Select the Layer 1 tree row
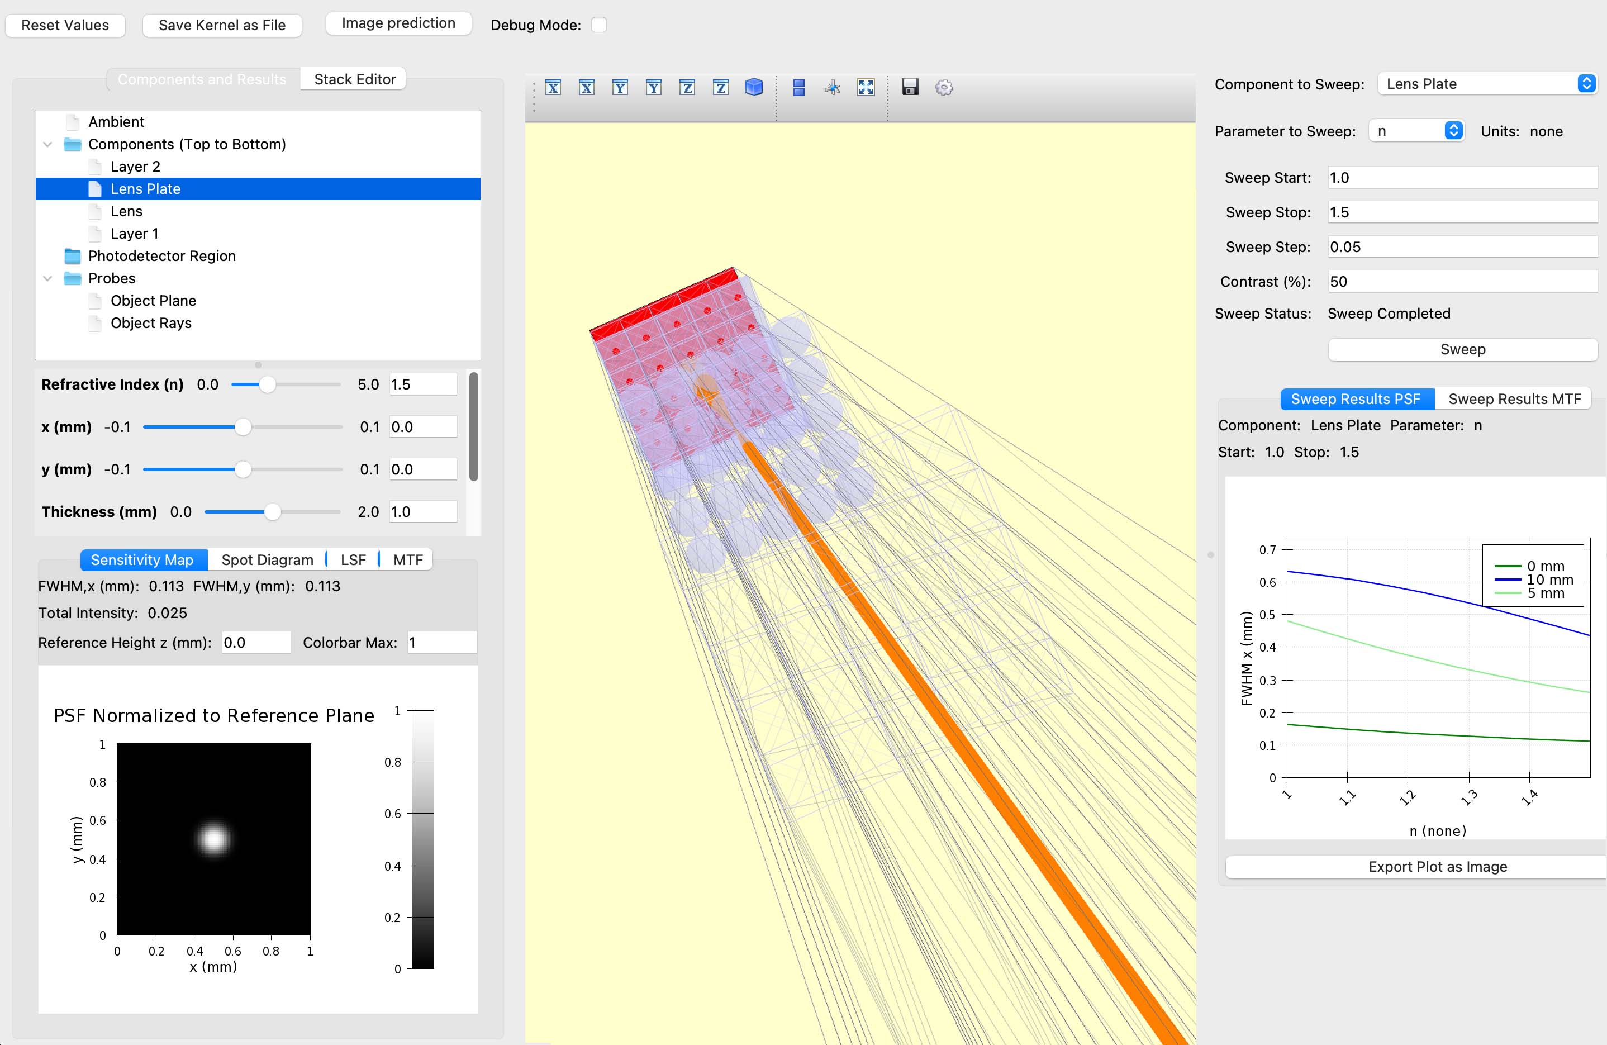Image resolution: width=1607 pixels, height=1045 pixels. 258,234
